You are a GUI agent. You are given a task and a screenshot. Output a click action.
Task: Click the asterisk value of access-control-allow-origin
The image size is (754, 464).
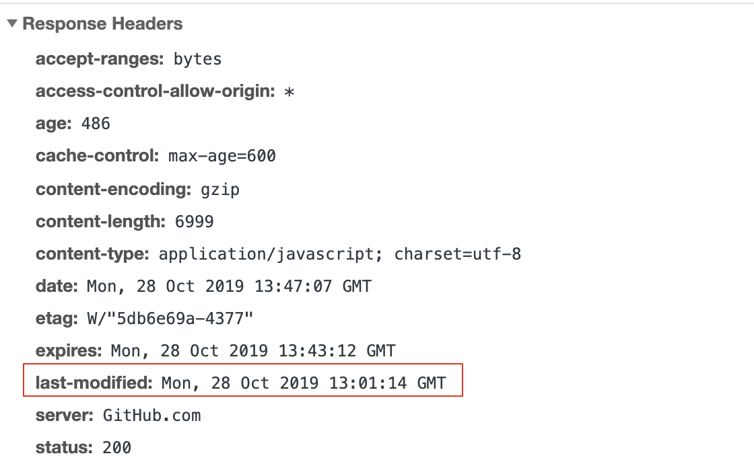point(289,91)
